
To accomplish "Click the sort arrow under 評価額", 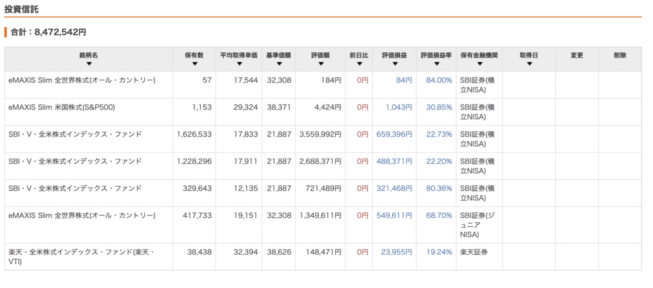I will [x=321, y=64].
